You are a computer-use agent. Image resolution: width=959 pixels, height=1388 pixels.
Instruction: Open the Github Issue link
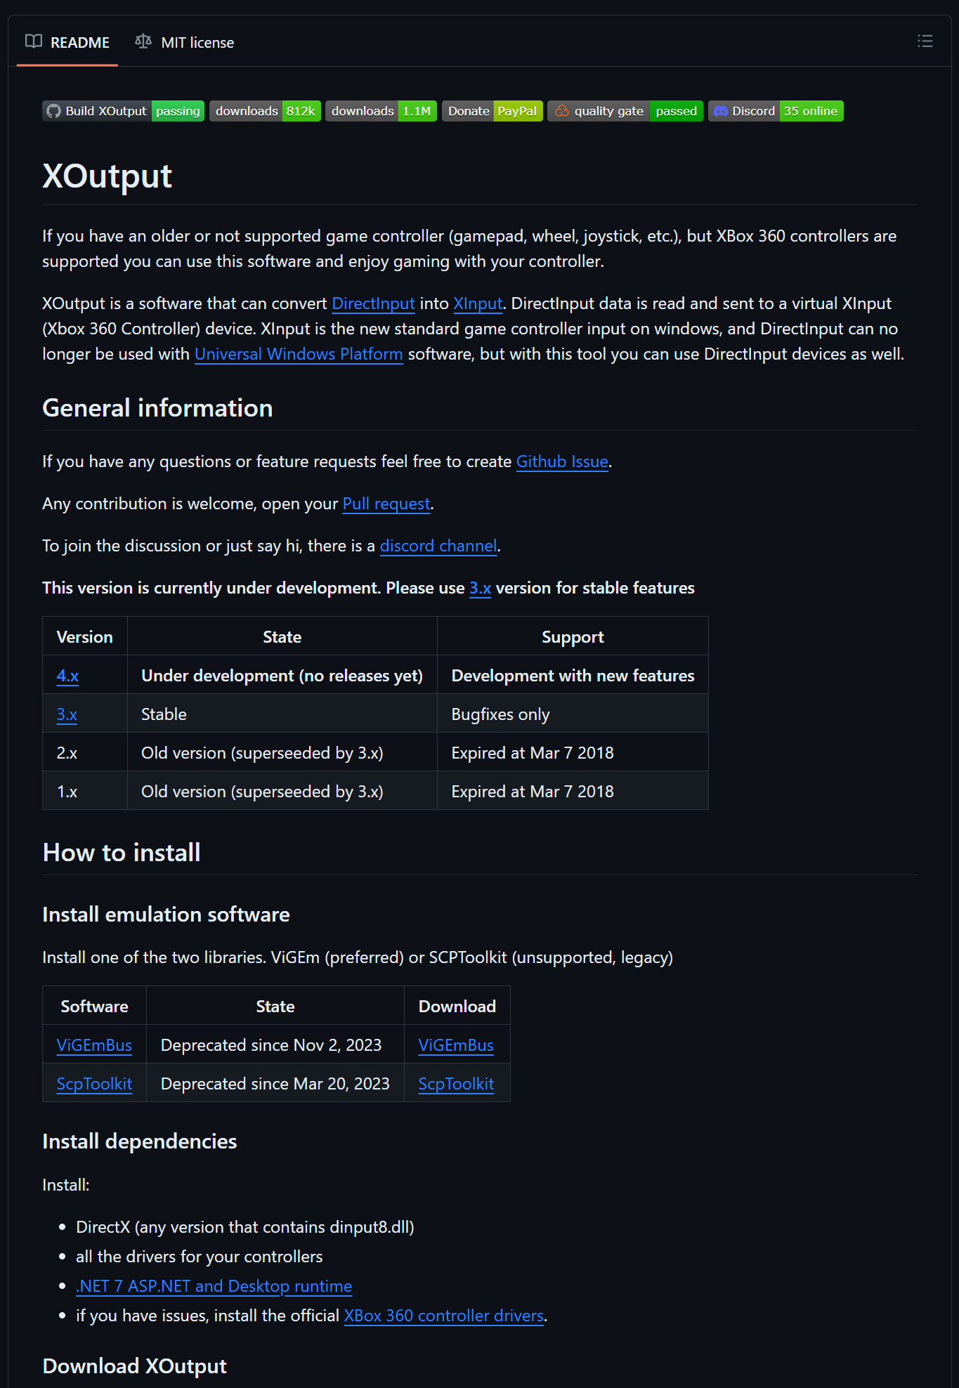point(562,461)
